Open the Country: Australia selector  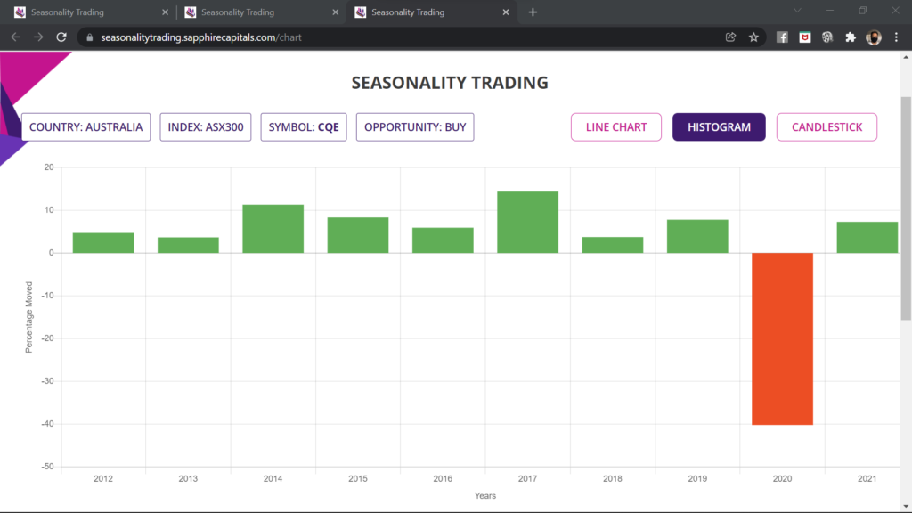[85, 127]
